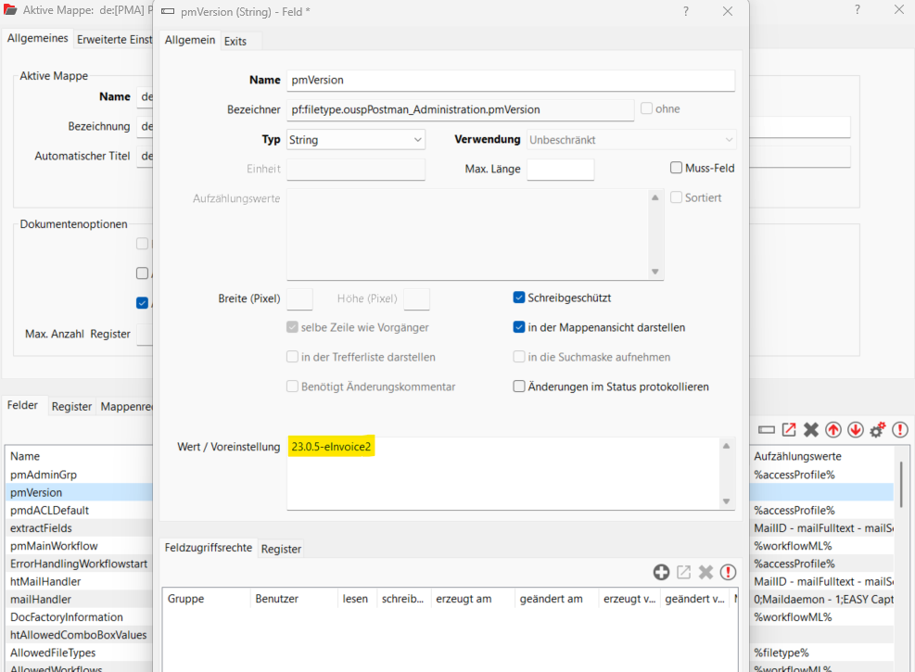
Task: Select AllowedFileTypes row in field list
Action: click(79, 653)
